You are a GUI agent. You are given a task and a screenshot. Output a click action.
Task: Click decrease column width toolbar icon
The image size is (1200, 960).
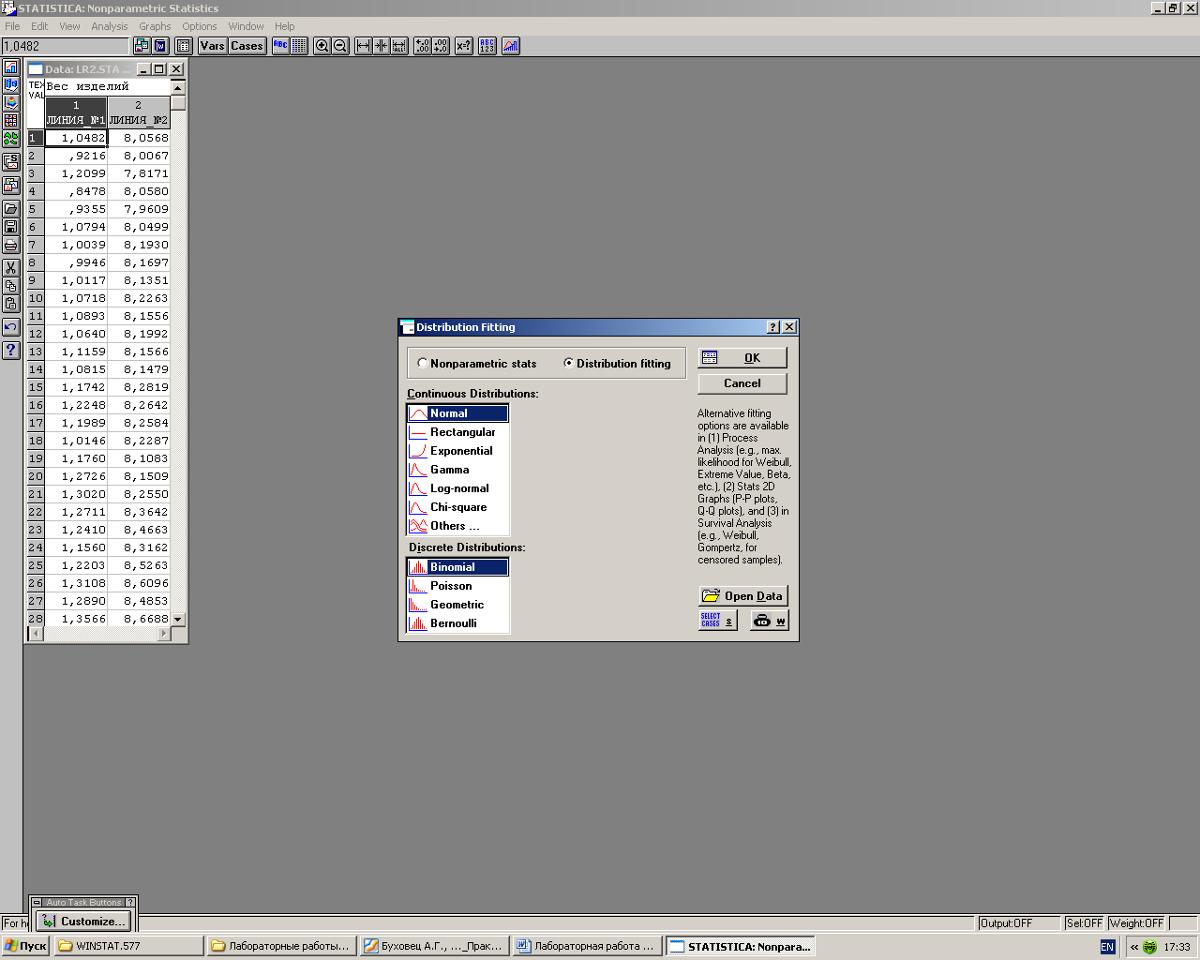click(x=382, y=46)
